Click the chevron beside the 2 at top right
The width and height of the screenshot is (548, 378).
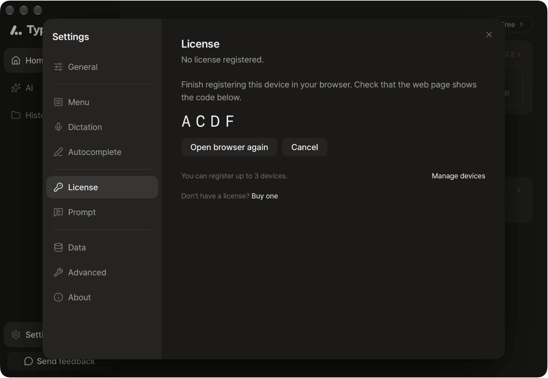pos(519,54)
